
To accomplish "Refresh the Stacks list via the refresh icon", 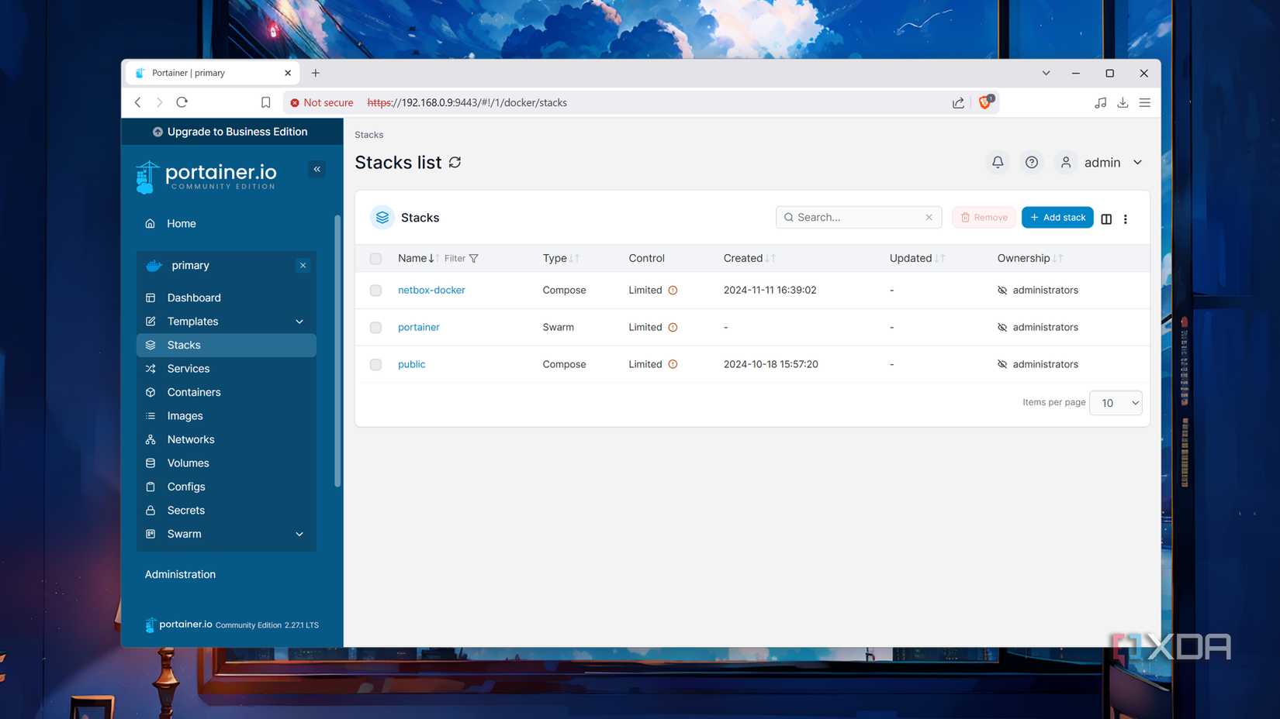I will pyautogui.click(x=455, y=162).
